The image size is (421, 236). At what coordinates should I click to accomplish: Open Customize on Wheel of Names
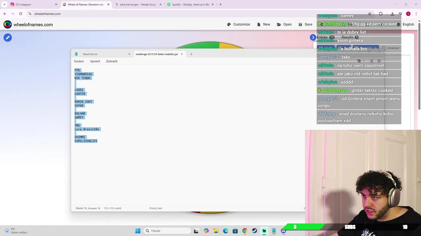238,24
